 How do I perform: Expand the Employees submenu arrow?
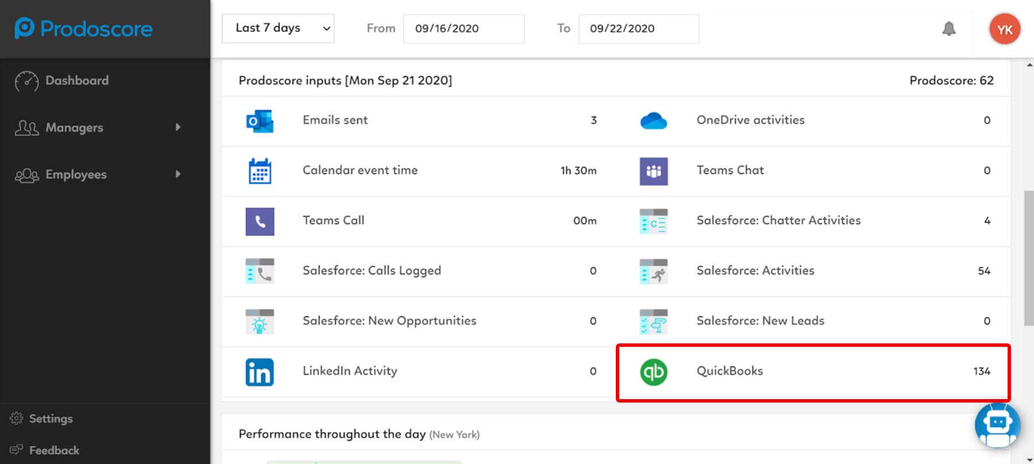pyautogui.click(x=178, y=174)
